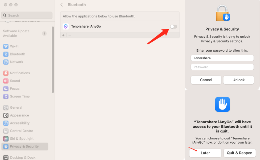Open the Appearance label in sidebar
The width and height of the screenshot is (260, 160).
19,115
